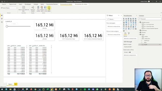
Task: Click the Medida rápida icon
Action: [42, 8]
